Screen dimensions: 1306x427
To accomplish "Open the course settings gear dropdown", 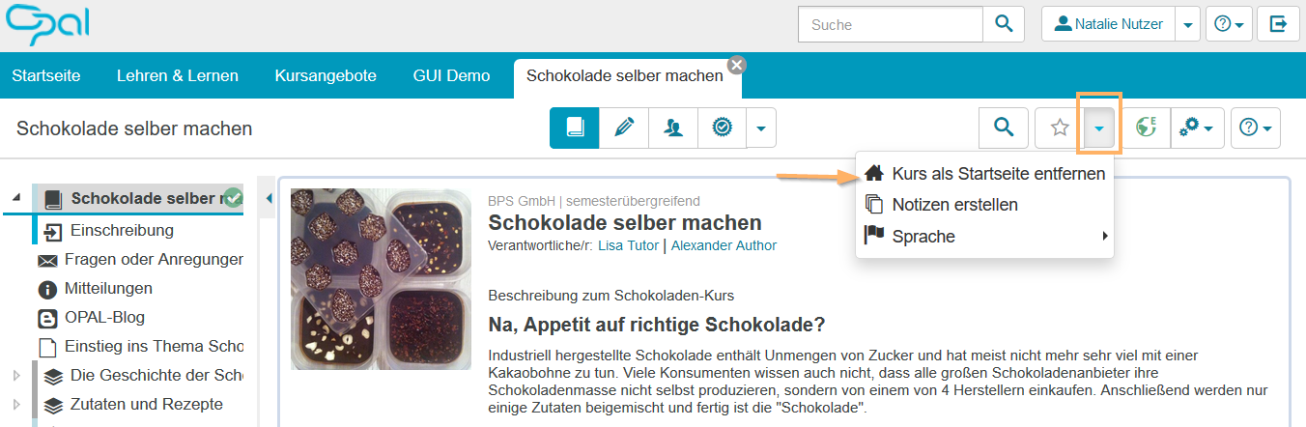I will click(x=1198, y=128).
